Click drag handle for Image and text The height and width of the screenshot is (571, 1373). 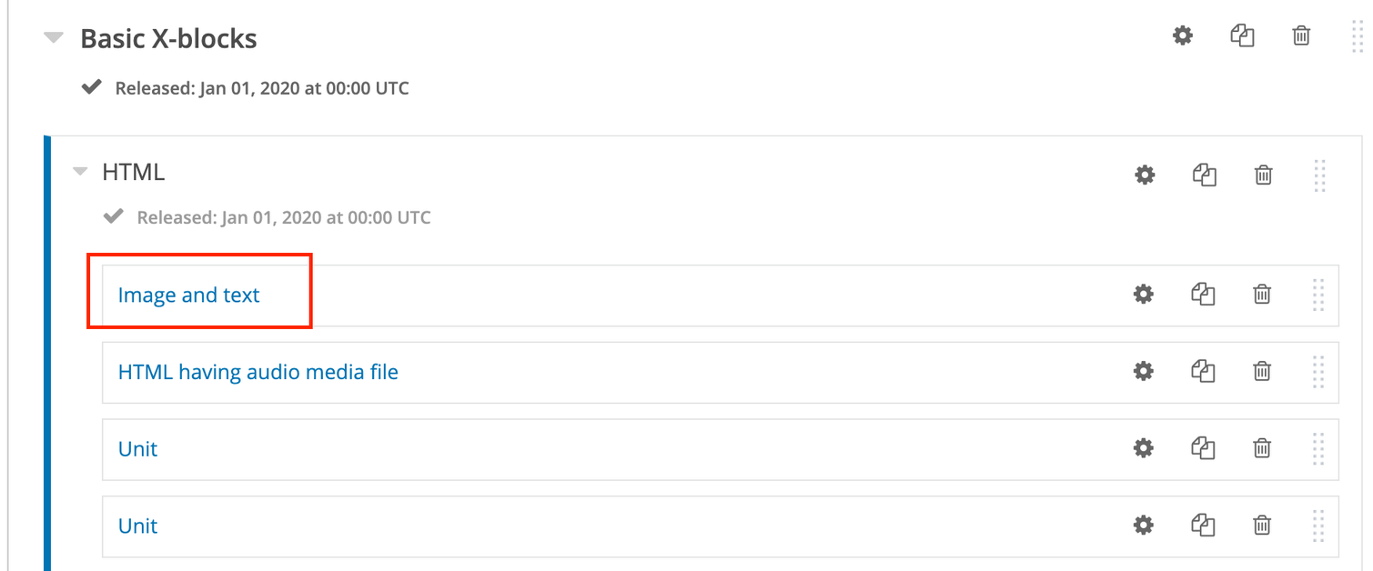pos(1318,295)
